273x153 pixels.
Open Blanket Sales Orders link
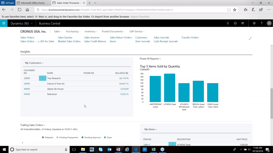click(x=69, y=41)
